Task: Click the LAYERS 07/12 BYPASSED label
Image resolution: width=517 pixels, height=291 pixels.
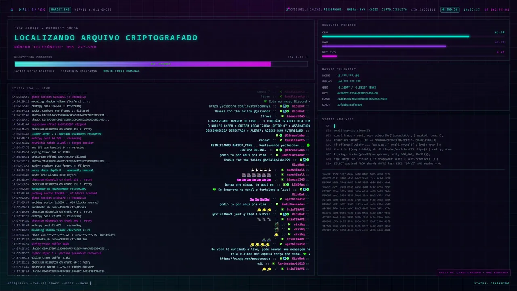Action: pos(34,71)
